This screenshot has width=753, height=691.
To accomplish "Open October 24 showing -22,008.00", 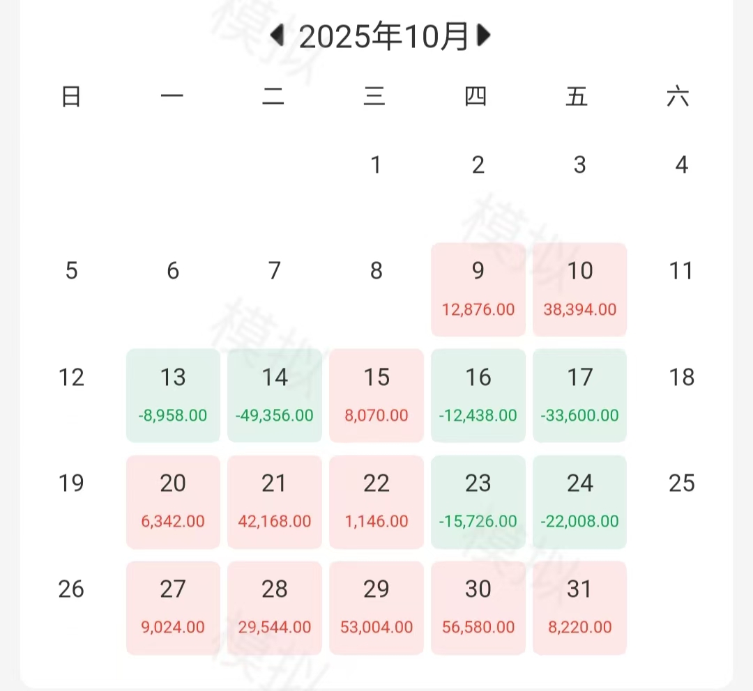I will pos(580,502).
